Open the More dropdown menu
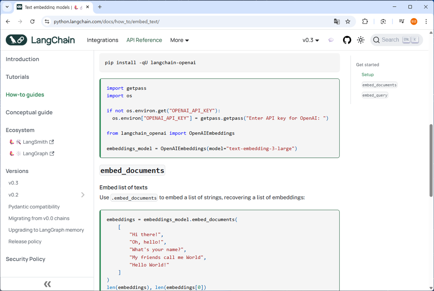The width and height of the screenshot is (434, 291). point(180,40)
